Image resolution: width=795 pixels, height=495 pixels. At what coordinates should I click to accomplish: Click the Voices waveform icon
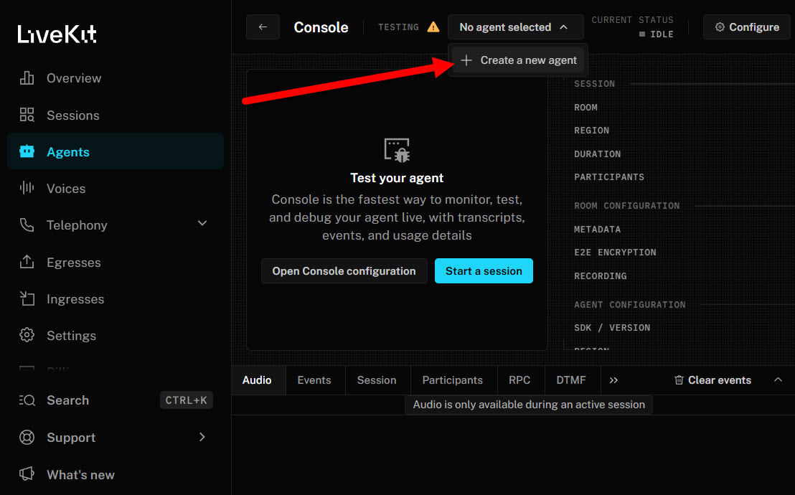pos(27,188)
